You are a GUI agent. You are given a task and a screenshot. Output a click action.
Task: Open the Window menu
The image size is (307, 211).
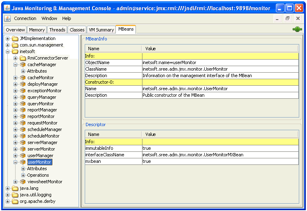coord(49,18)
